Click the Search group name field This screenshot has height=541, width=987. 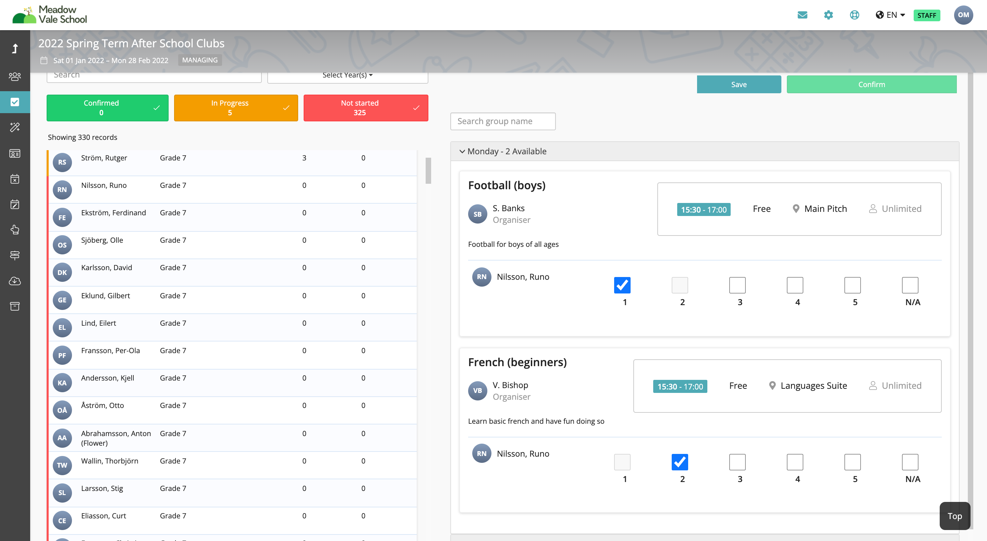click(503, 121)
